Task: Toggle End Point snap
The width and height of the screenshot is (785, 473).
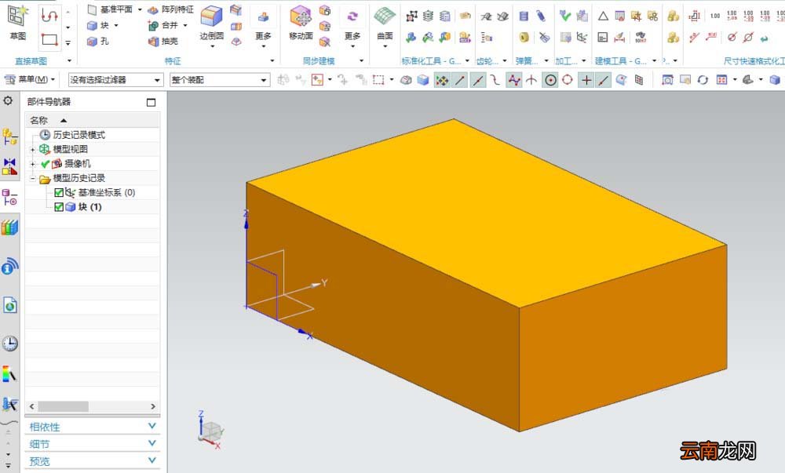Action: (460, 80)
